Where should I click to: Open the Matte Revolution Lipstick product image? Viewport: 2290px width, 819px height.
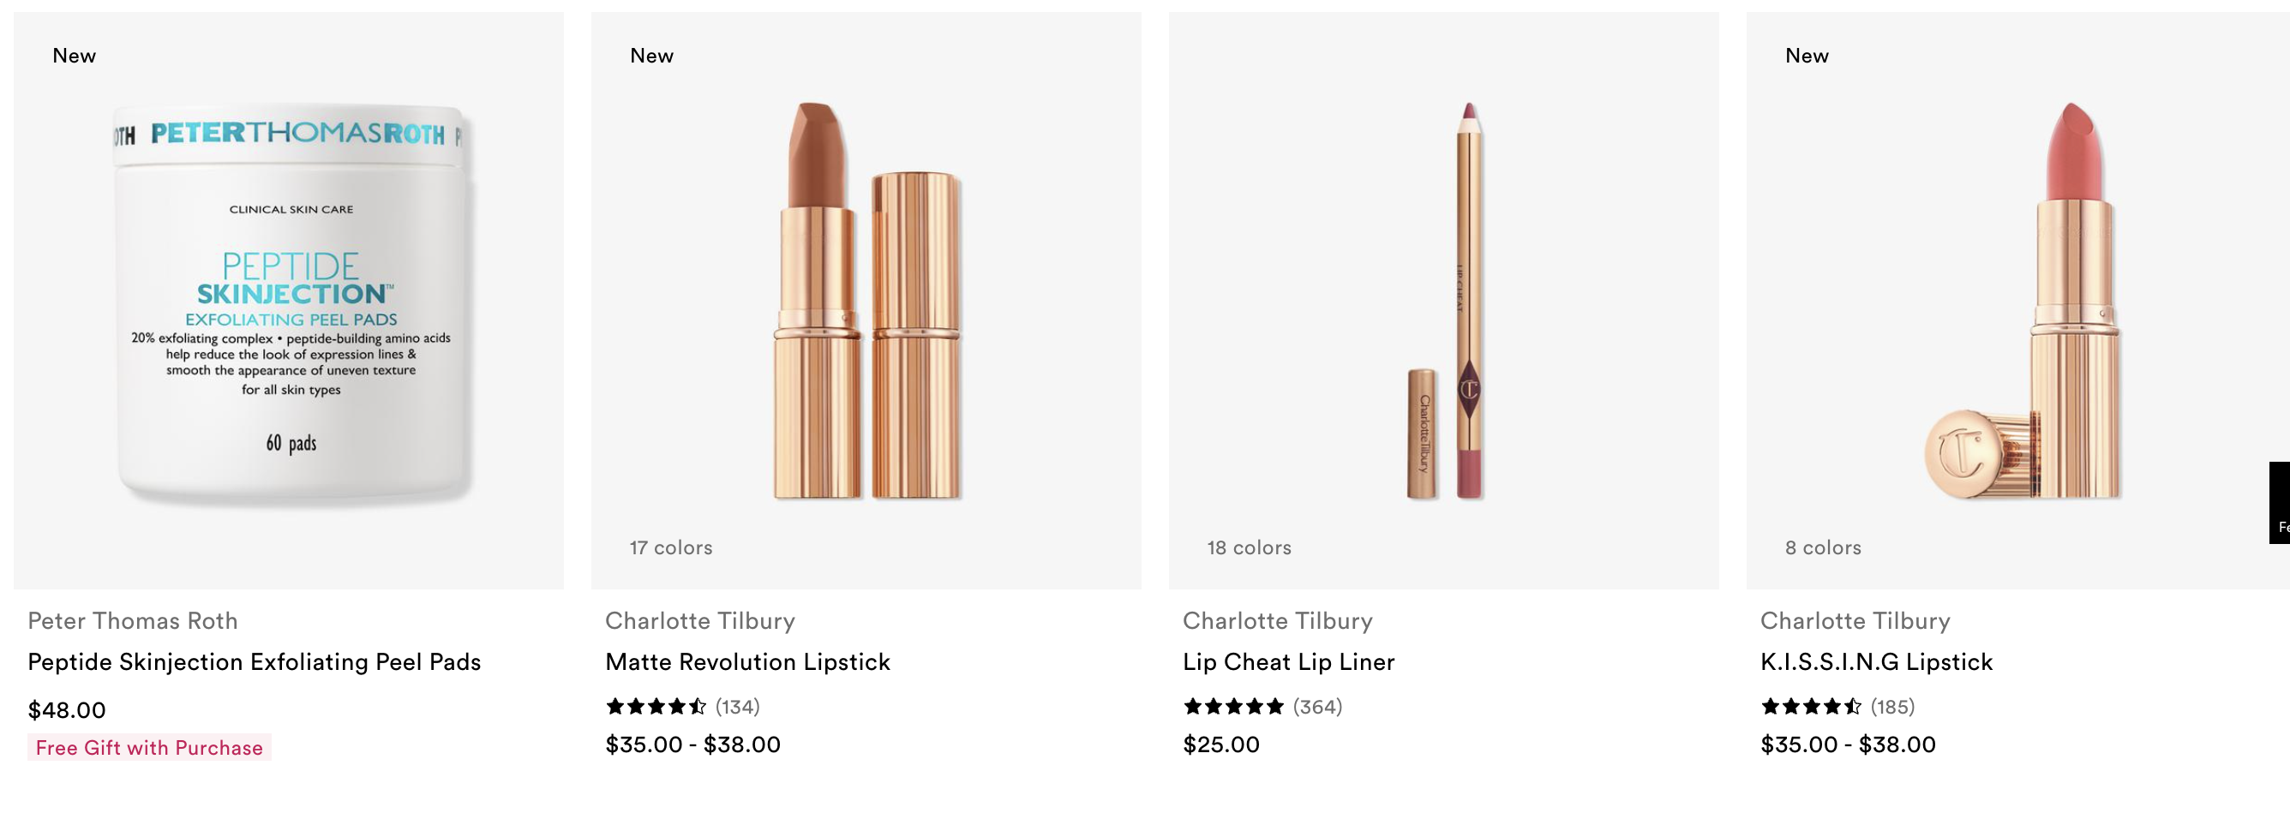tap(866, 300)
